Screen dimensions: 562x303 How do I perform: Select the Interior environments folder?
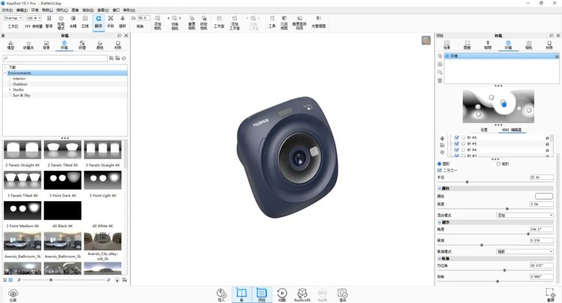[19, 78]
